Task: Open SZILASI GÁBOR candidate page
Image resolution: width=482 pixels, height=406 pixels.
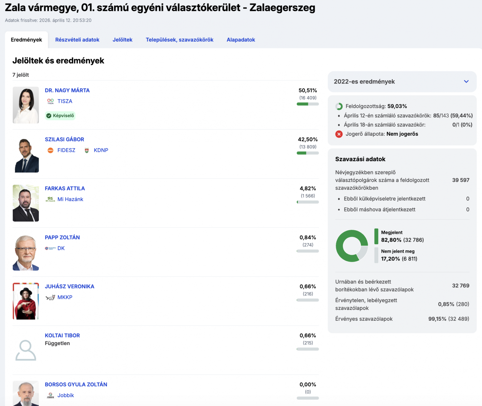Action: point(64,139)
